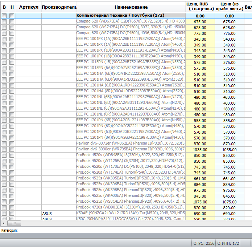
Task: Click the Н column header
Action: pos(12,7)
